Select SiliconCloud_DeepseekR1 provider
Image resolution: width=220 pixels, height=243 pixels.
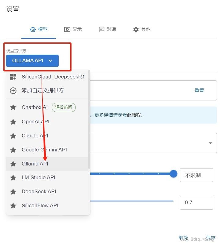[48, 77]
